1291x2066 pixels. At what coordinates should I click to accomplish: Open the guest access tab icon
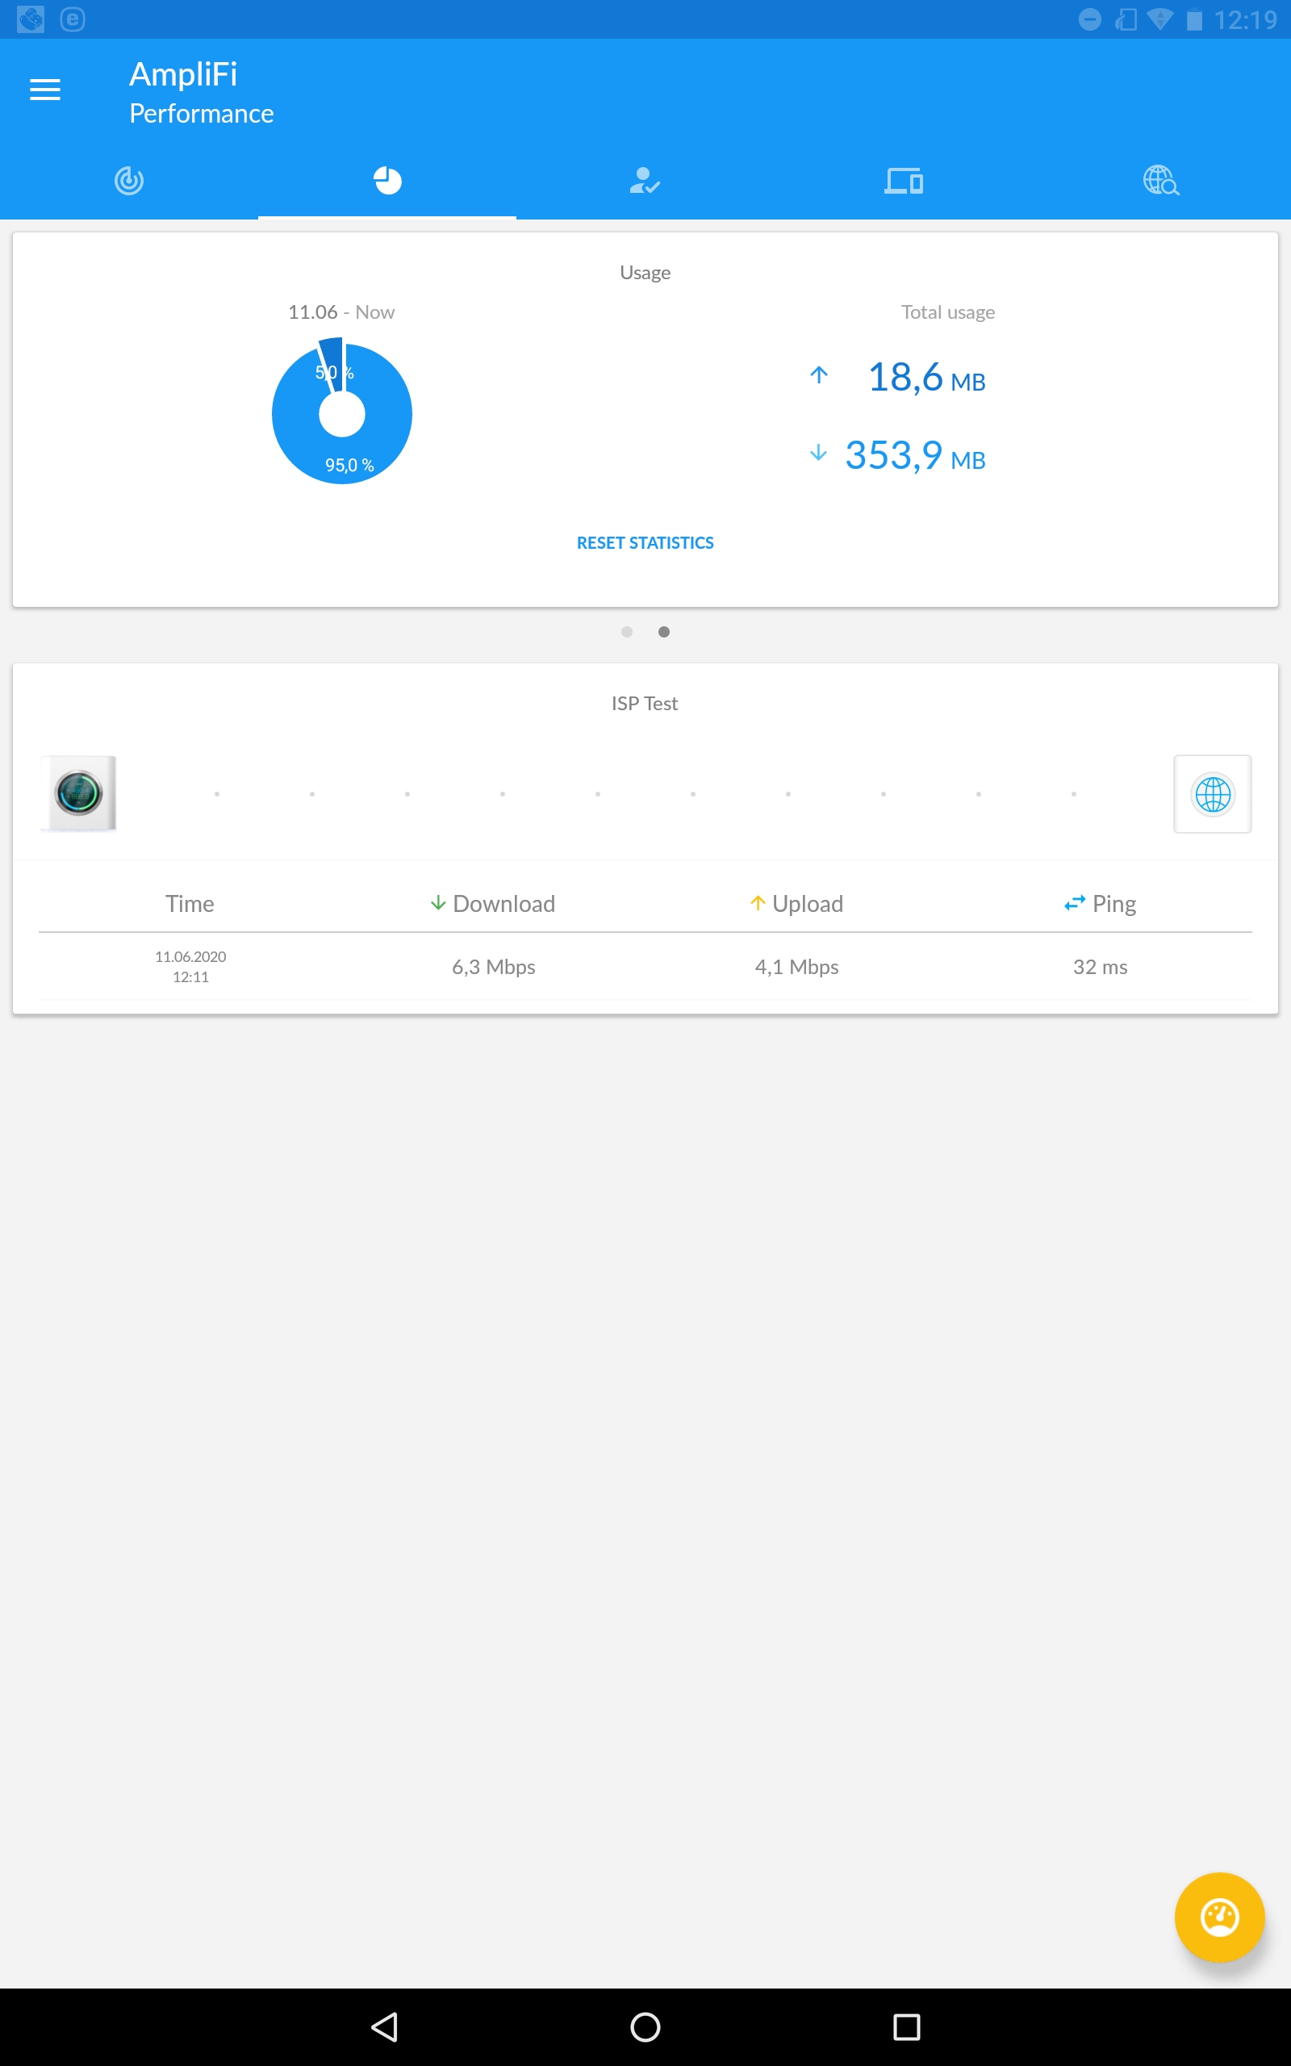[645, 181]
